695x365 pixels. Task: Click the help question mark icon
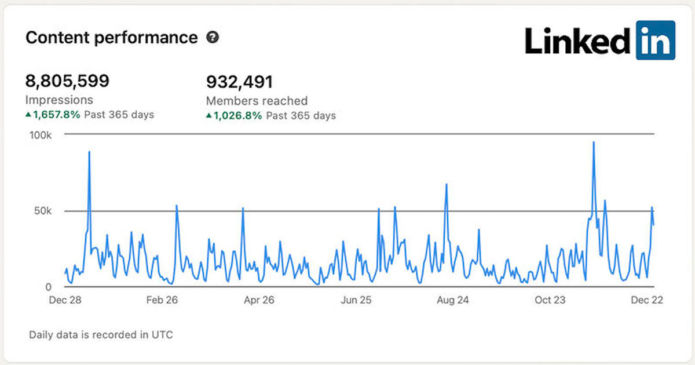213,38
